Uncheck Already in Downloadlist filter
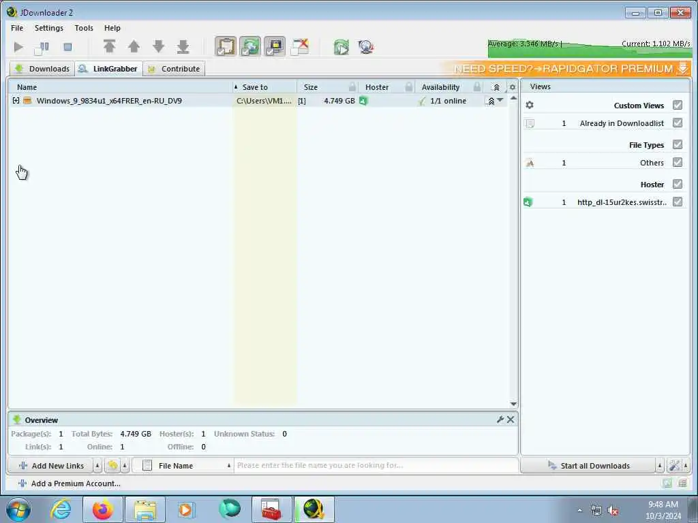Viewport: 698px width, 523px height. click(x=678, y=123)
